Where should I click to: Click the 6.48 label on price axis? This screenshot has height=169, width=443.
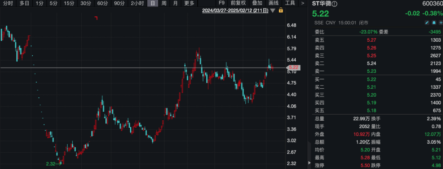pyautogui.click(x=291, y=25)
